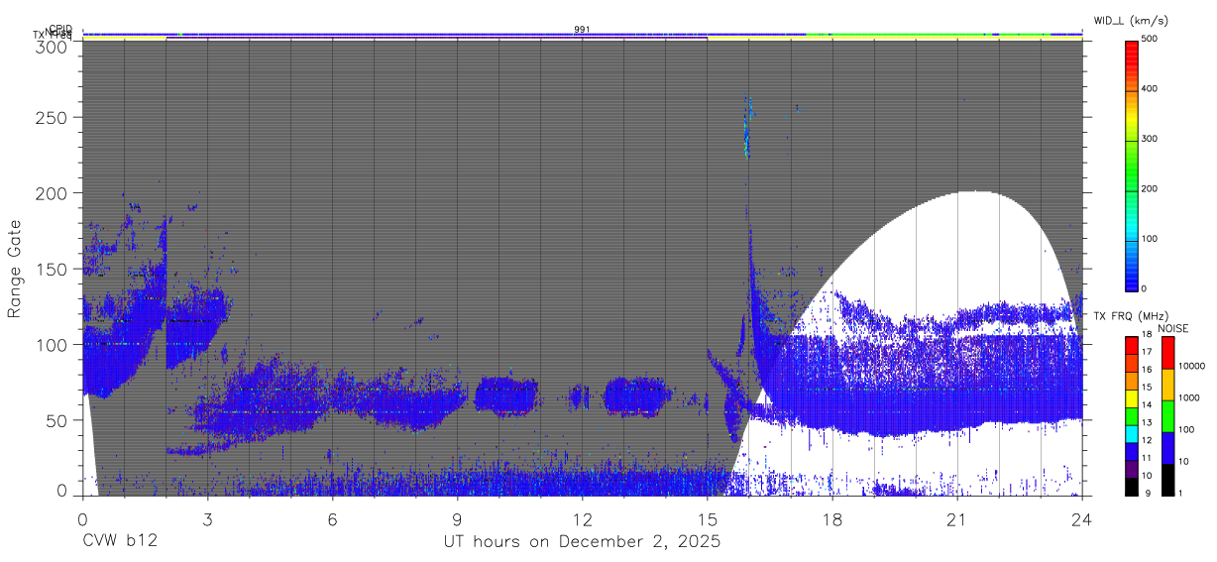Click the yellow-orange 1000–10000 NOISE swatch

pos(1167,385)
